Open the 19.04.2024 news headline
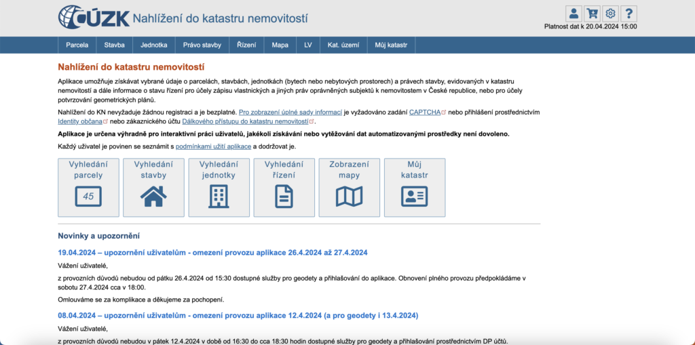The height and width of the screenshot is (345, 695). pos(212,253)
